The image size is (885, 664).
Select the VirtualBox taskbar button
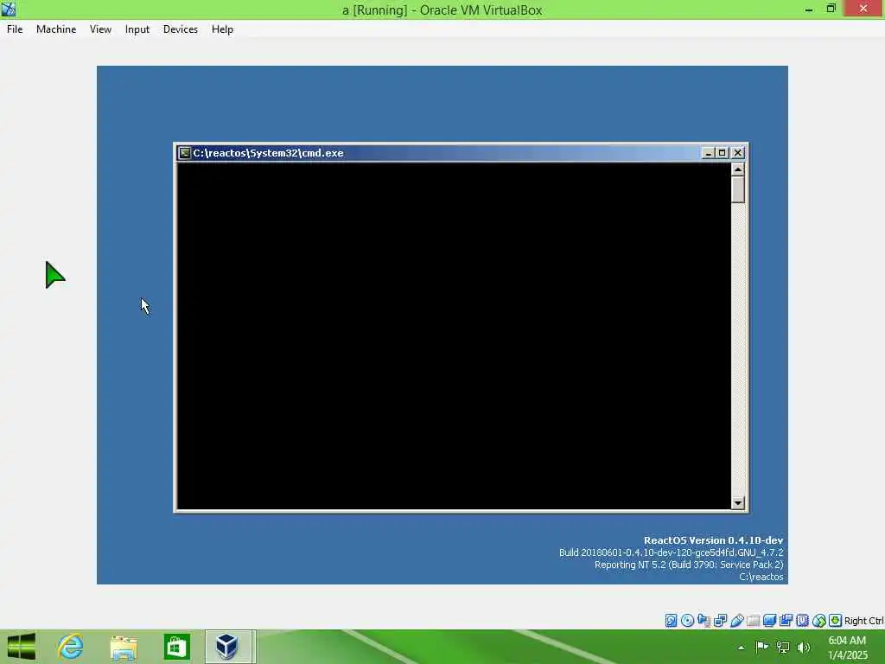click(230, 647)
